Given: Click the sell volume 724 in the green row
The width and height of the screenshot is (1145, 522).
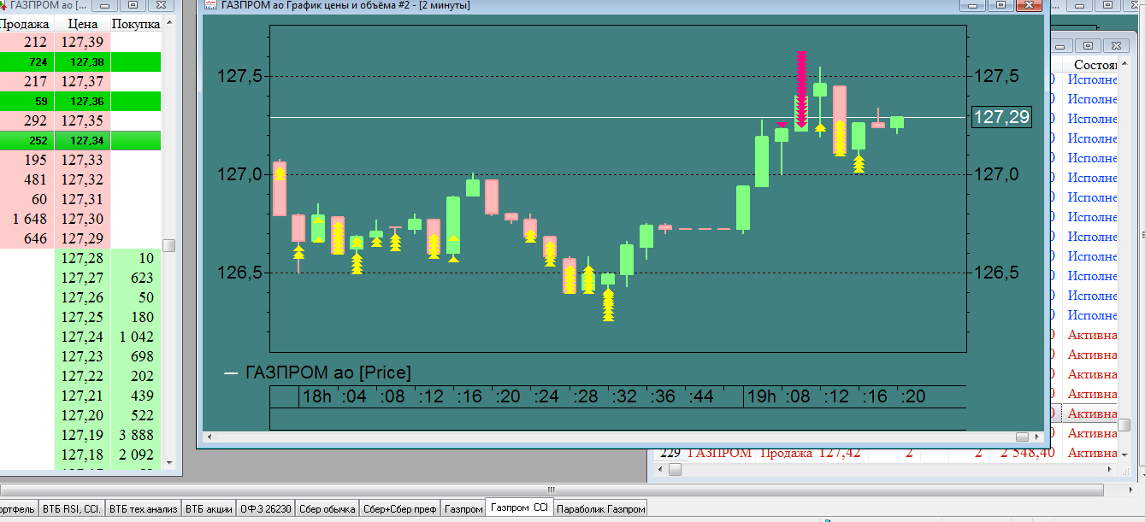Looking at the screenshot, I should point(37,62).
